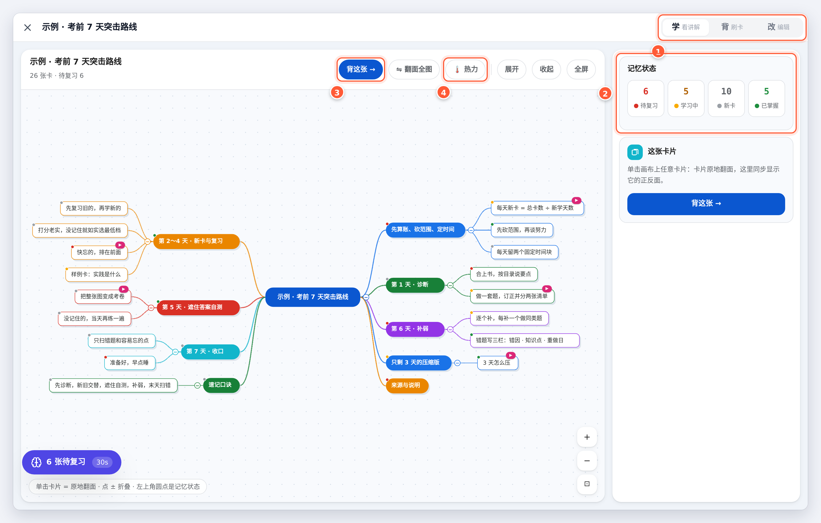Viewport: 821px width, 523px height.
Task: Collapse the 第 7 天 · 收口 branch
Action: (175, 352)
